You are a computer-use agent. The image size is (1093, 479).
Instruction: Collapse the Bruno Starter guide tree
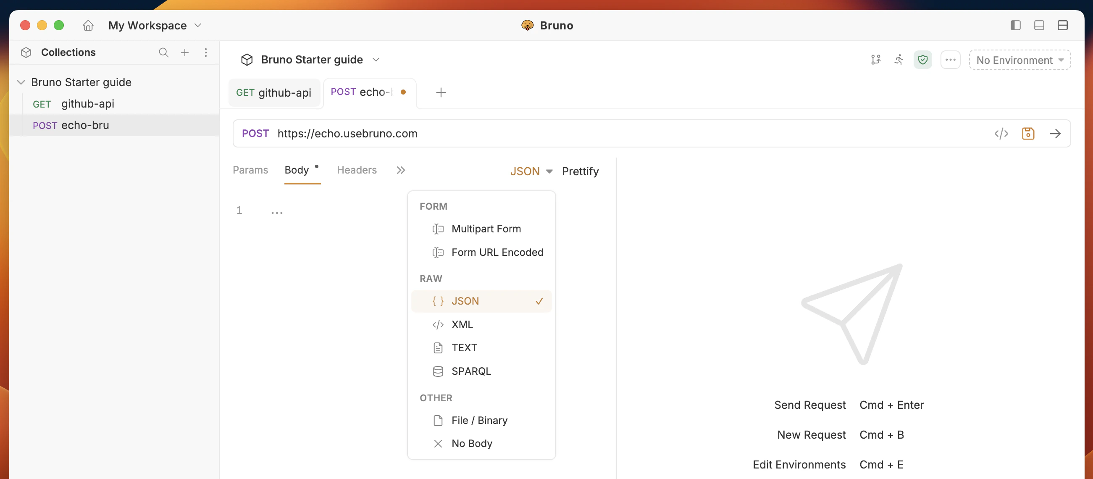[21, 82]
